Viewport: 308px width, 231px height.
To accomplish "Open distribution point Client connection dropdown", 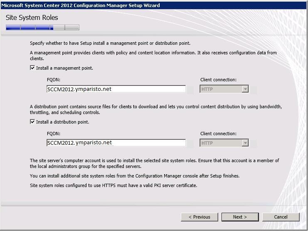I will 224,143.
